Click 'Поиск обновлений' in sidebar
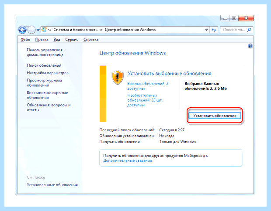Viewport: 271px width, 211px height. click(44, 65)
